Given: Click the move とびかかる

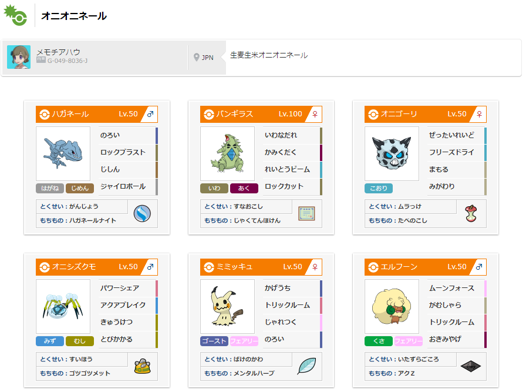Looking at the screenshot, I should click(x=116, y=339).
